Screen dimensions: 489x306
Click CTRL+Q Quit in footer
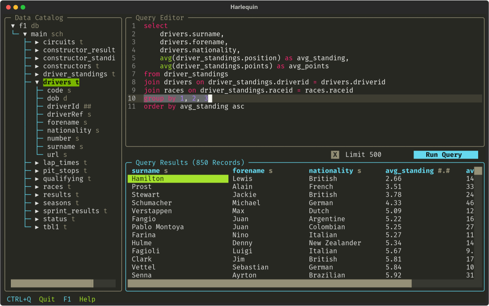(31, 299)
